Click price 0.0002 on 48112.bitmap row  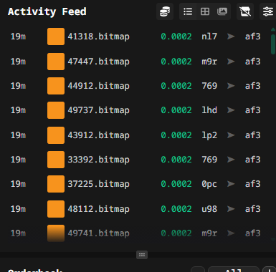coord(176,209)
